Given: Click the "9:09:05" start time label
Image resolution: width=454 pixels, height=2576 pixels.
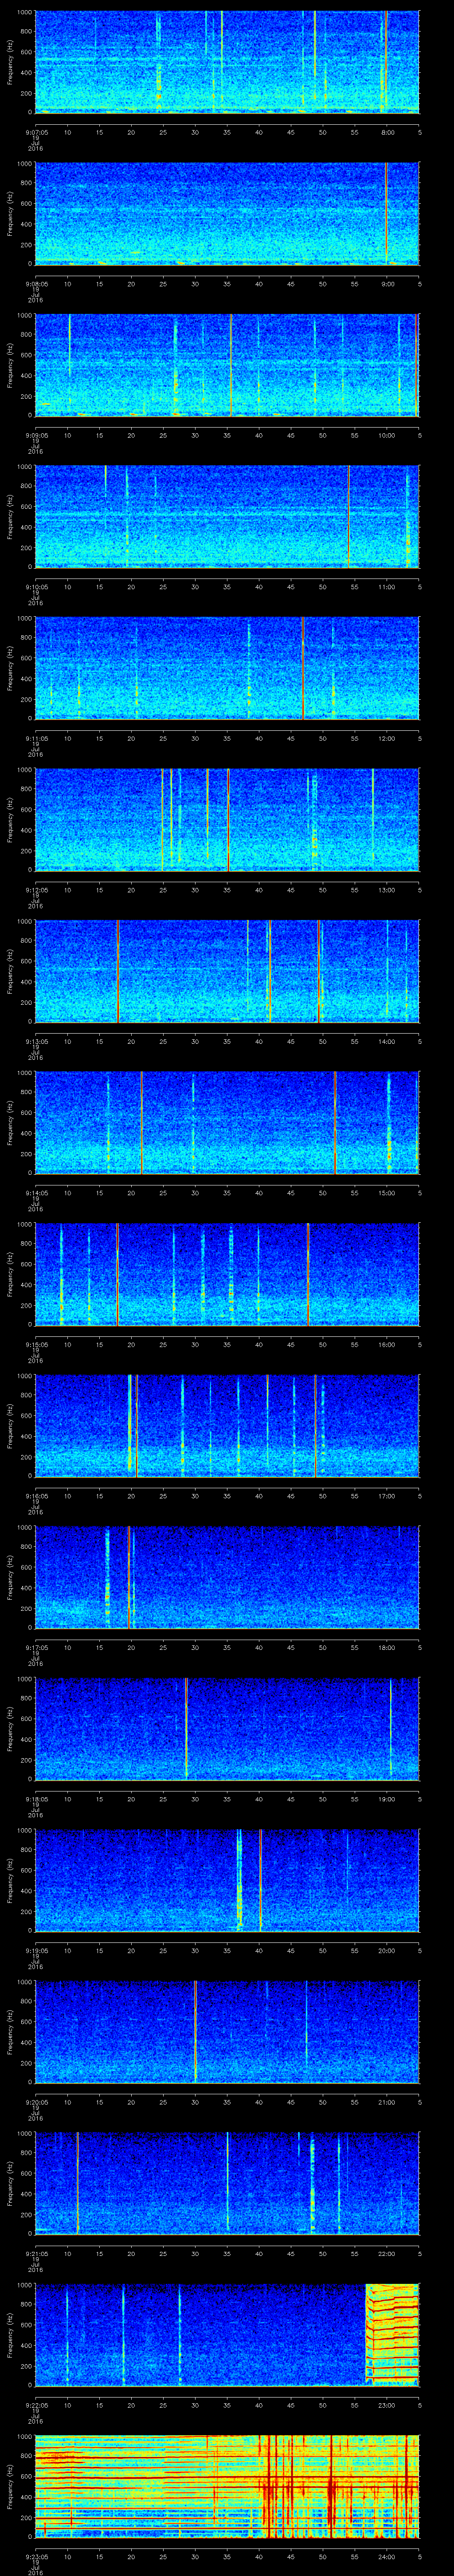Looking at the screenshot, I should 36,435.
